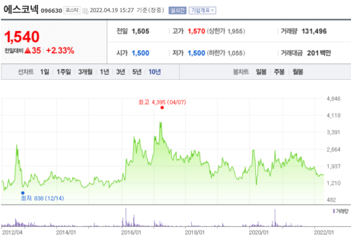The width and height of the screenshot is (351, 239).
Task: Click the 시가 opening price 1,500
Action: click(x=140, y=53)
